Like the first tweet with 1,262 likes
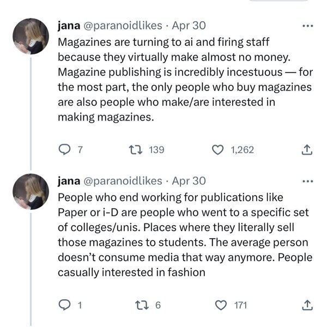327x327 pixels. 218,149
